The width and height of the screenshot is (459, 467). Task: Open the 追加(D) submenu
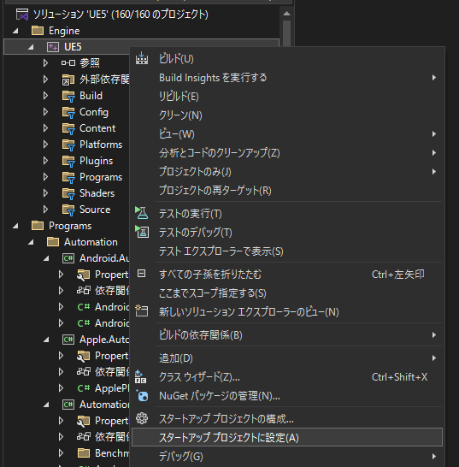(287, 358)
